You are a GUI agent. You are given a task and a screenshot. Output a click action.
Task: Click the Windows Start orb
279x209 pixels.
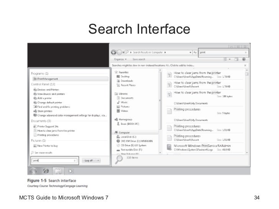(x=33, y=171)
